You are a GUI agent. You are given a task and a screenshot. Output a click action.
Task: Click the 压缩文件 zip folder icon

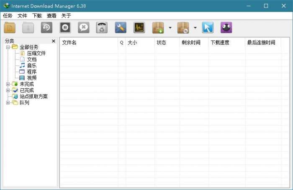(22, 53)
